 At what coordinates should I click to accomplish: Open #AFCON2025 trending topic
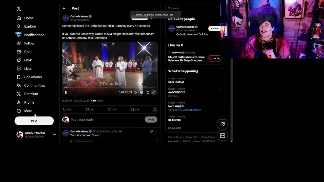tap(177, 92)
